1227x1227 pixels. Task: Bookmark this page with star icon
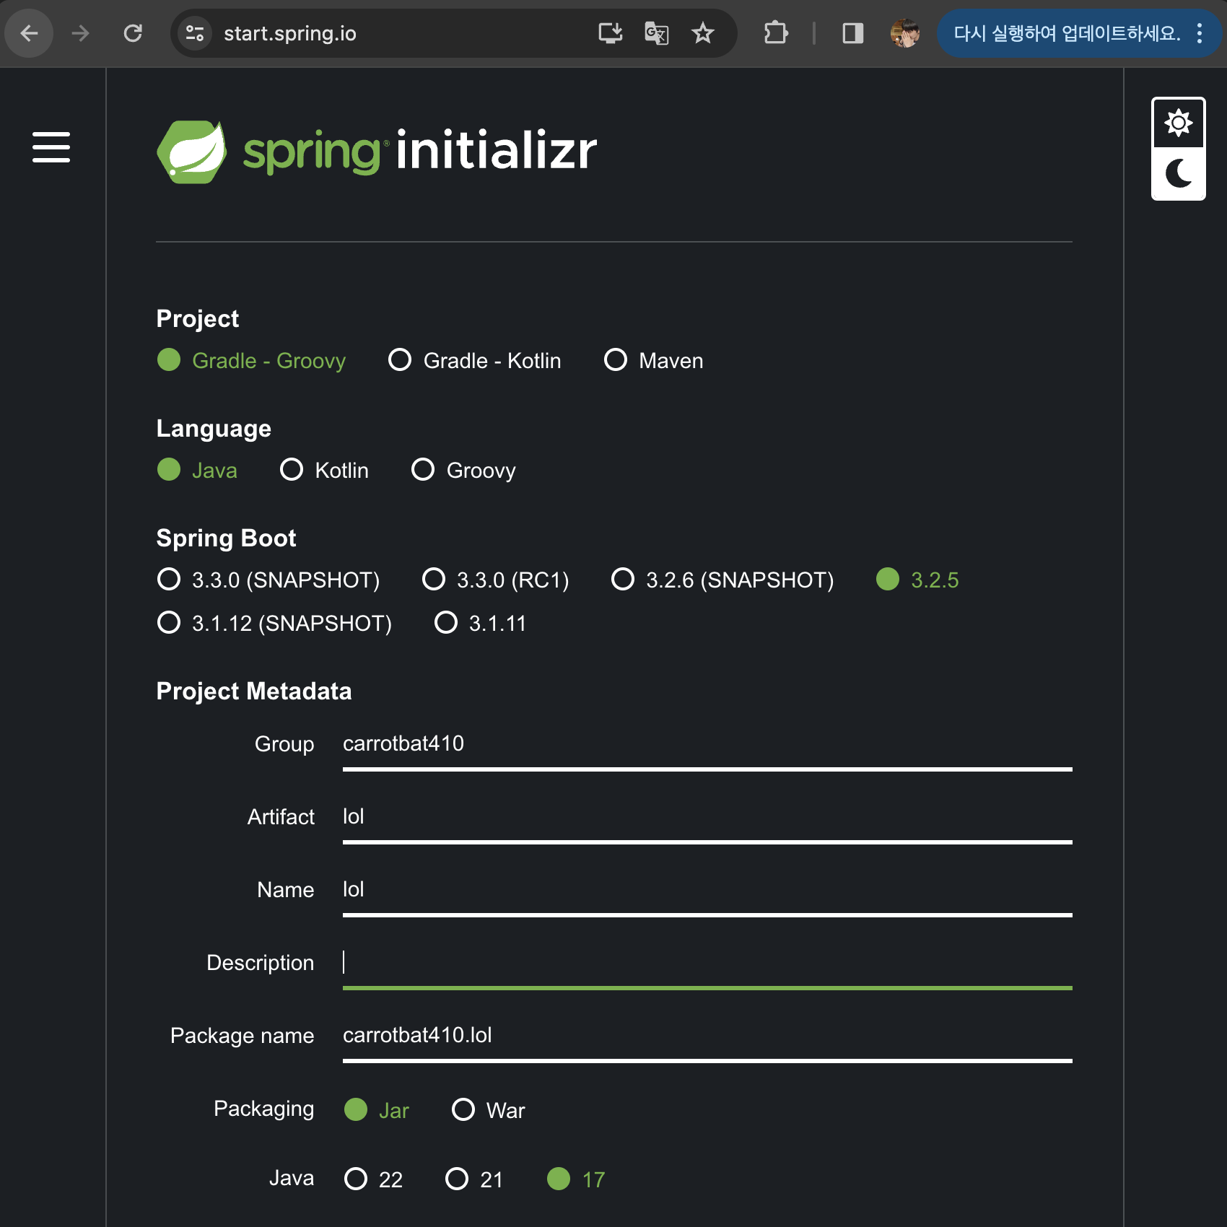[702, 33]
